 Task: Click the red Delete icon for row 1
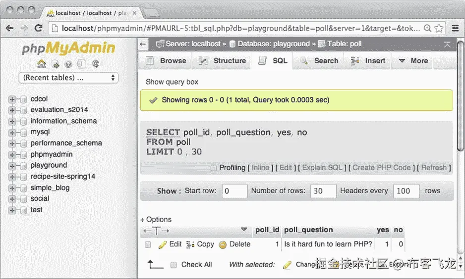point(223,245)
